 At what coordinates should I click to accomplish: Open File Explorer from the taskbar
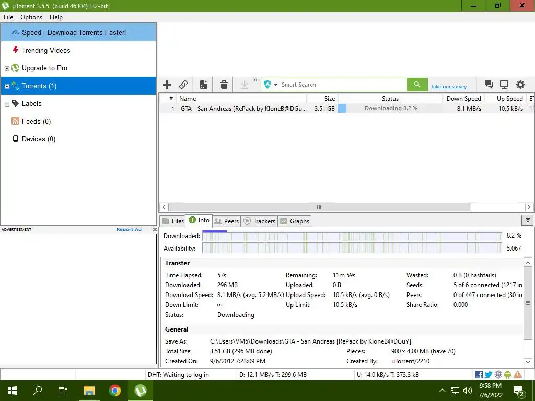pos(89,391)
